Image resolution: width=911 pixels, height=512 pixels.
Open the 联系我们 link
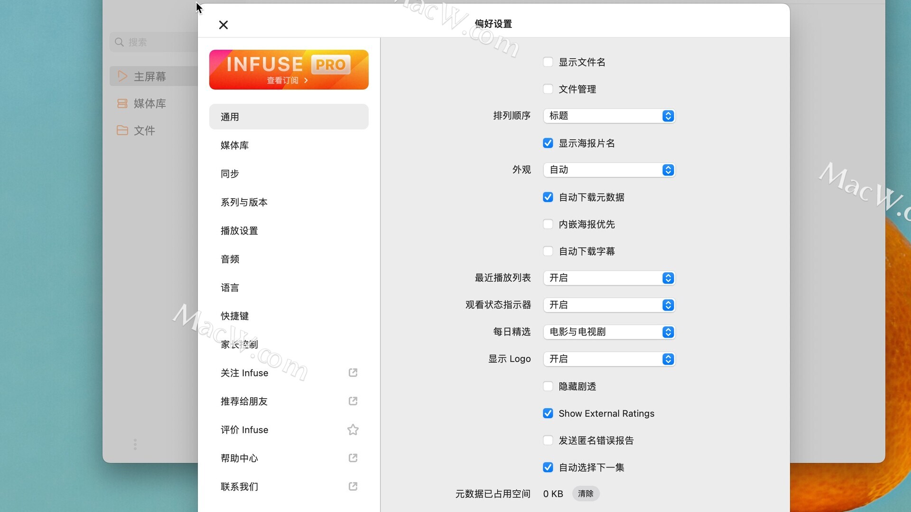(288, 486)
